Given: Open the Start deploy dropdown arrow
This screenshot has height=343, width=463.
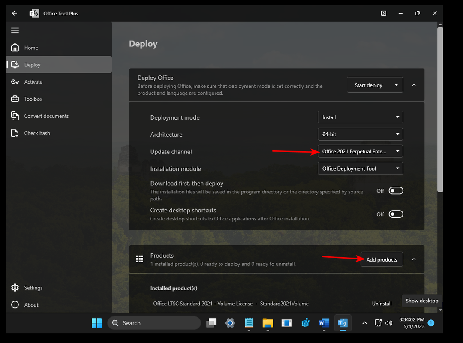Looking at the screenshot, I should coord(396,85).
